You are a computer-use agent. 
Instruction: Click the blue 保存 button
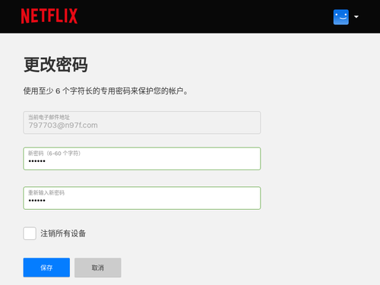(x=46, y=268)
